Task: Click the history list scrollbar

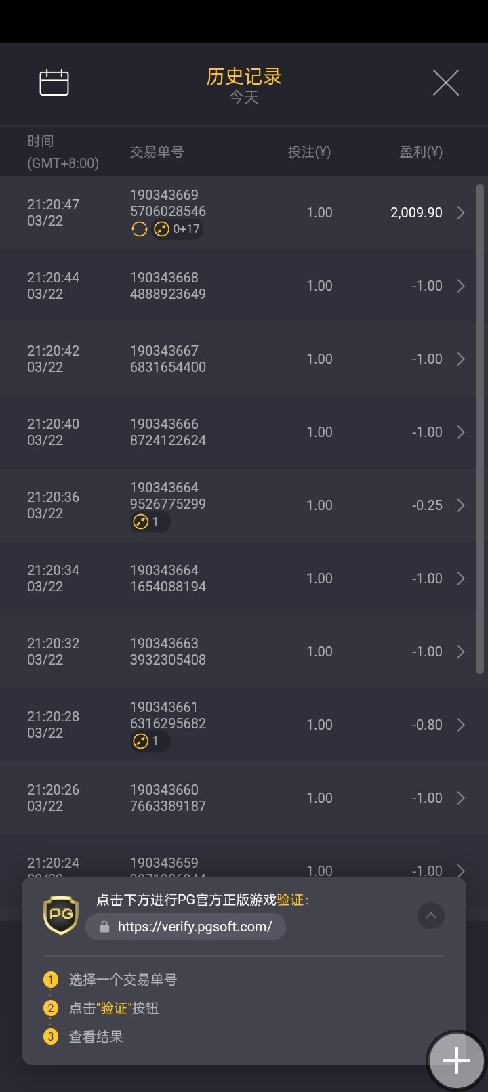Action: click(x=480, y=428)
